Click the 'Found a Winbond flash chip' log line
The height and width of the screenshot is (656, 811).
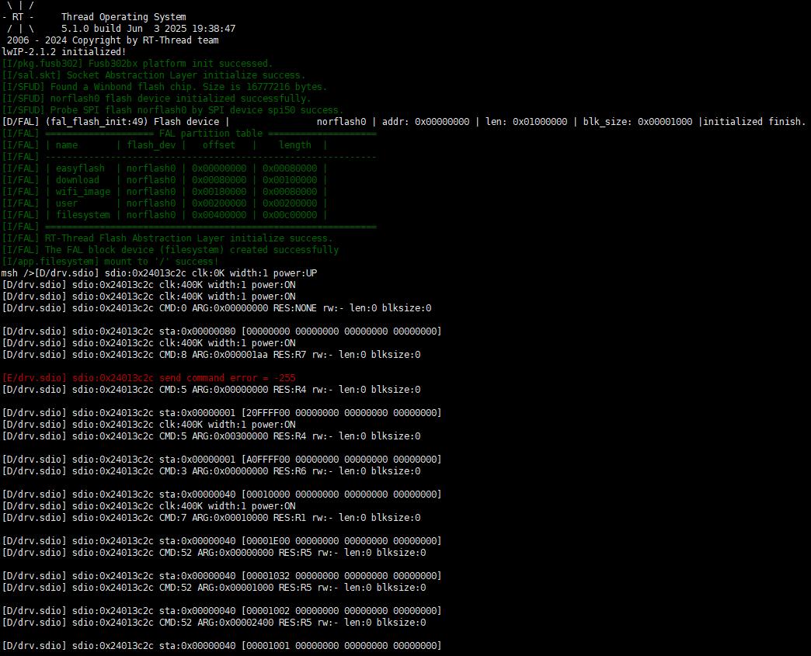165,87
